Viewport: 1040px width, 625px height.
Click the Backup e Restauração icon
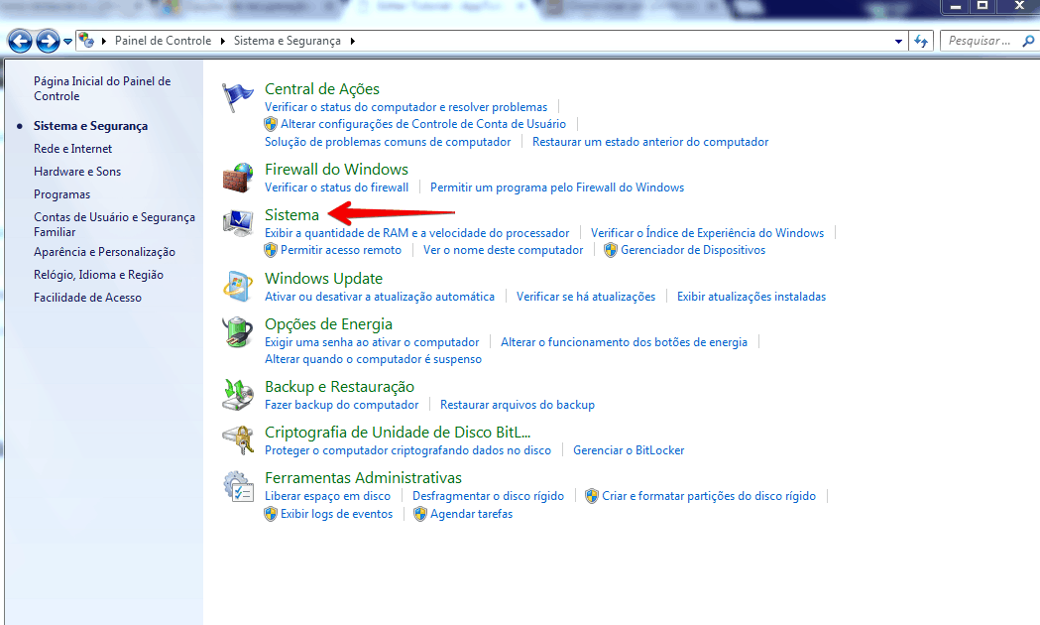(x=238, y=395)
